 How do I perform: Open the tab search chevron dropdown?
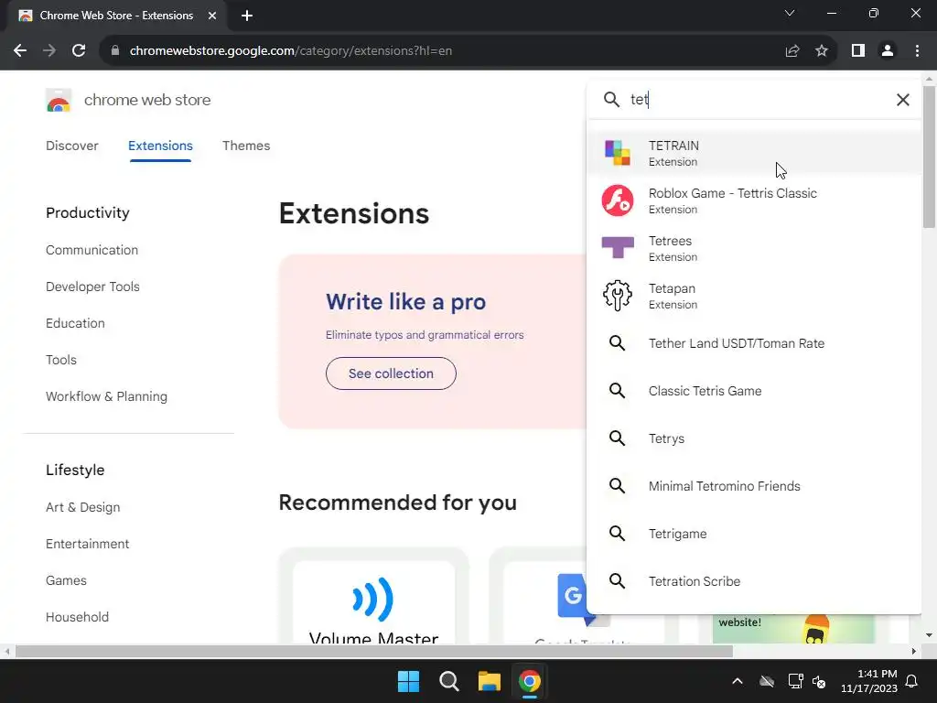(790, 13)
